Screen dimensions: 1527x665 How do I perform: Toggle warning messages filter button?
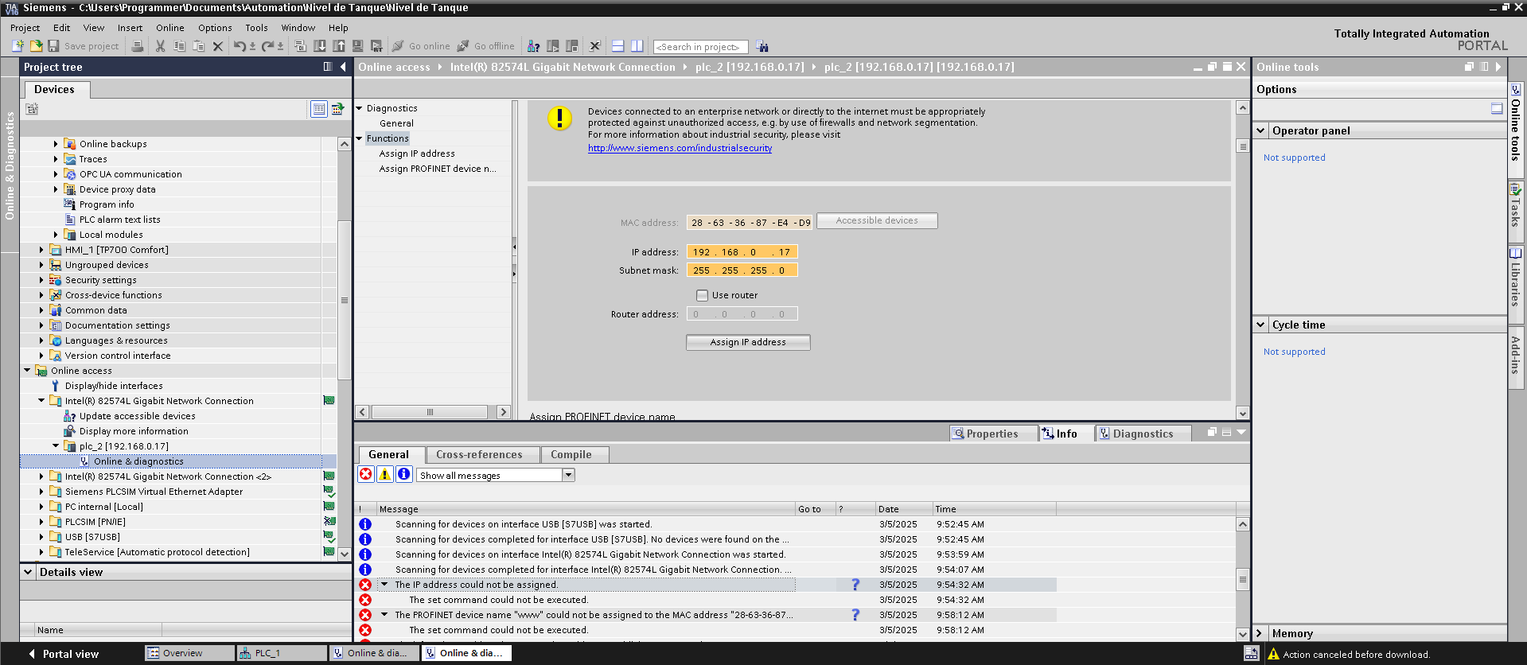[384, 475]
